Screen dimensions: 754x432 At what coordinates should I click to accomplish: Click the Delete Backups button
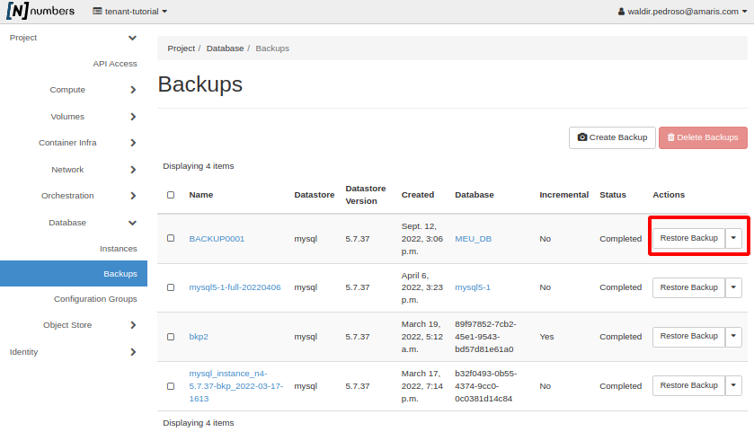point(703,137)
